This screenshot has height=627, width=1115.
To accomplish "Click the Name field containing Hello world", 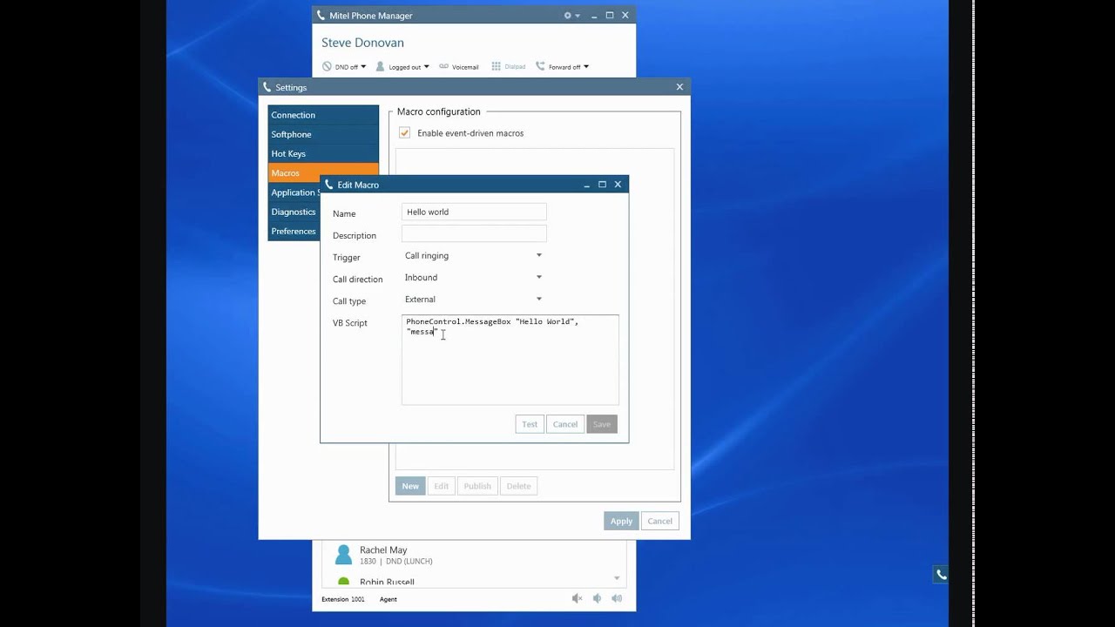I will (x=474, y=212).
